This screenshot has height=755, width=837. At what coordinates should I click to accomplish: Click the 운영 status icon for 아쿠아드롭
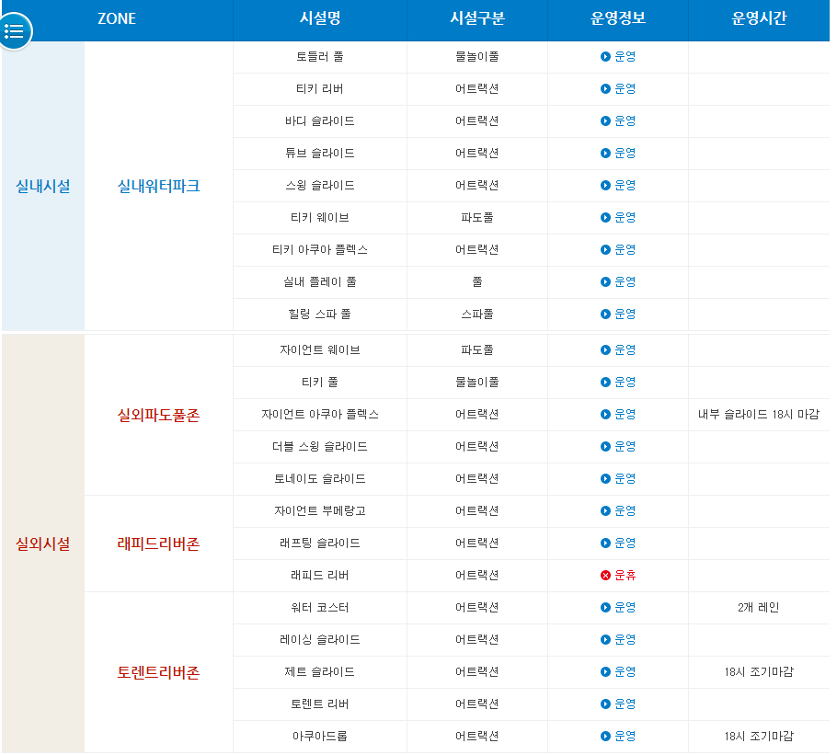coord(605,736)
